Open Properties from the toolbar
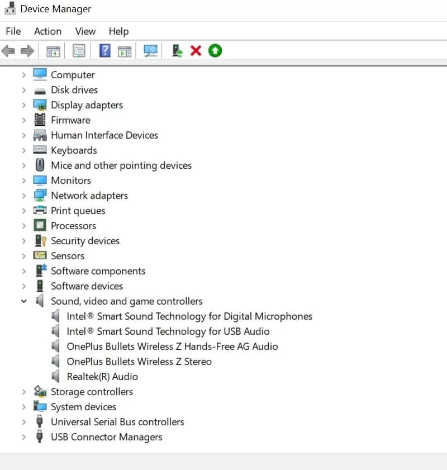Screen dimensions: 447x470 (x=79, y=51)
